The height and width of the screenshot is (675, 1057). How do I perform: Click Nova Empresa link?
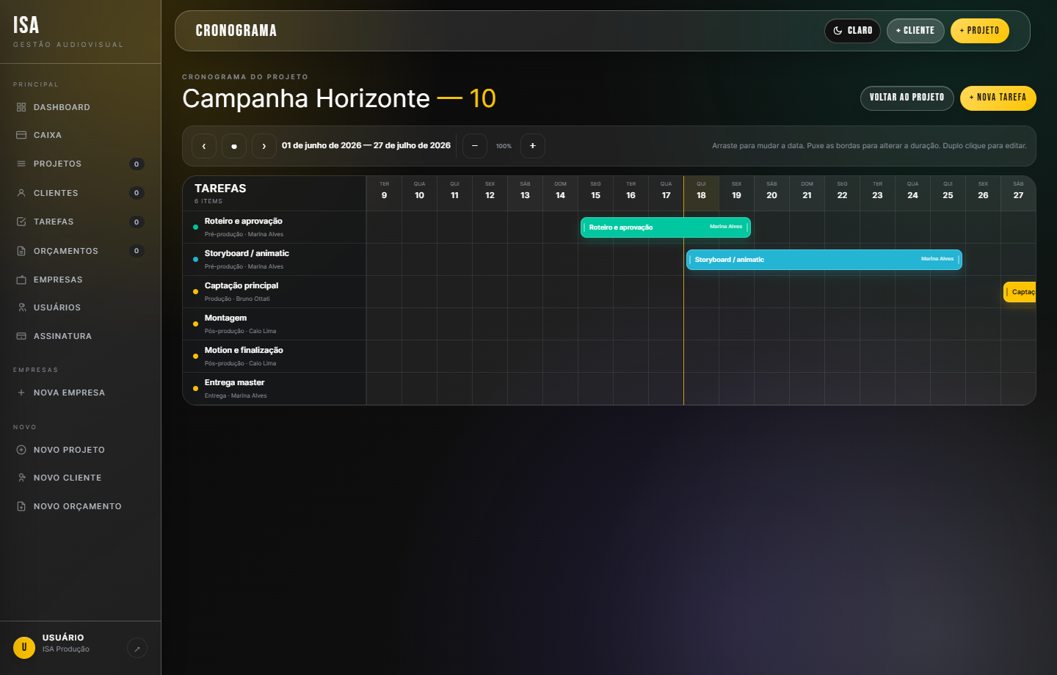click(x=80, y=393)
